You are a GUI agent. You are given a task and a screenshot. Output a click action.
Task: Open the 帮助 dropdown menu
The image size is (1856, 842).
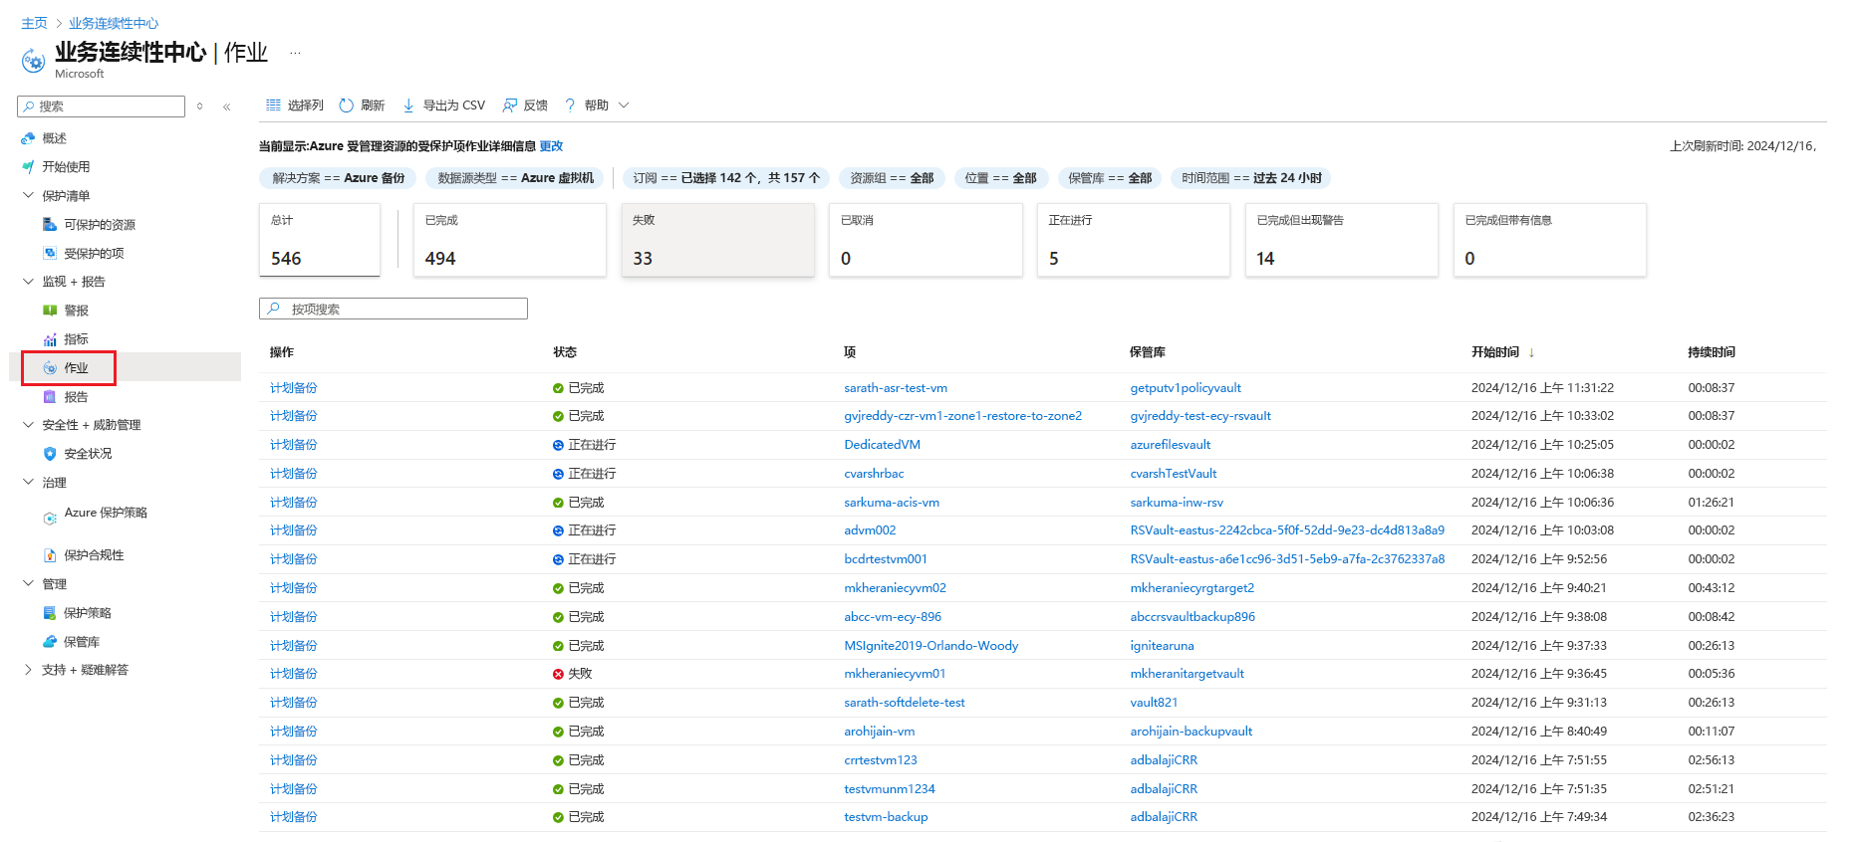point(597,105)
